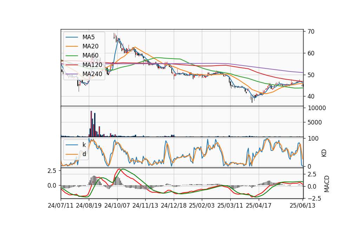Click the volume axis value 5000
Viewport: 337px width, 242px height.
315,122
